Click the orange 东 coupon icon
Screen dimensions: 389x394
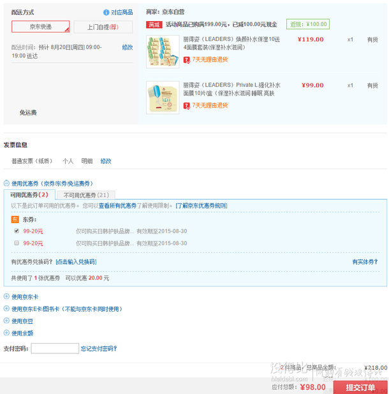point(15,219)
